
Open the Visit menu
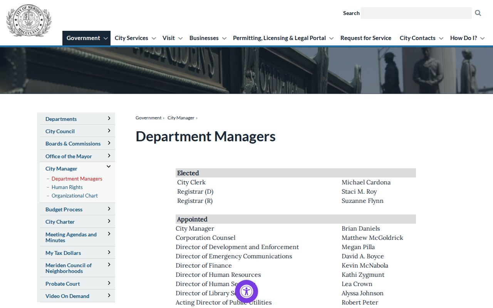click(169, 38)
